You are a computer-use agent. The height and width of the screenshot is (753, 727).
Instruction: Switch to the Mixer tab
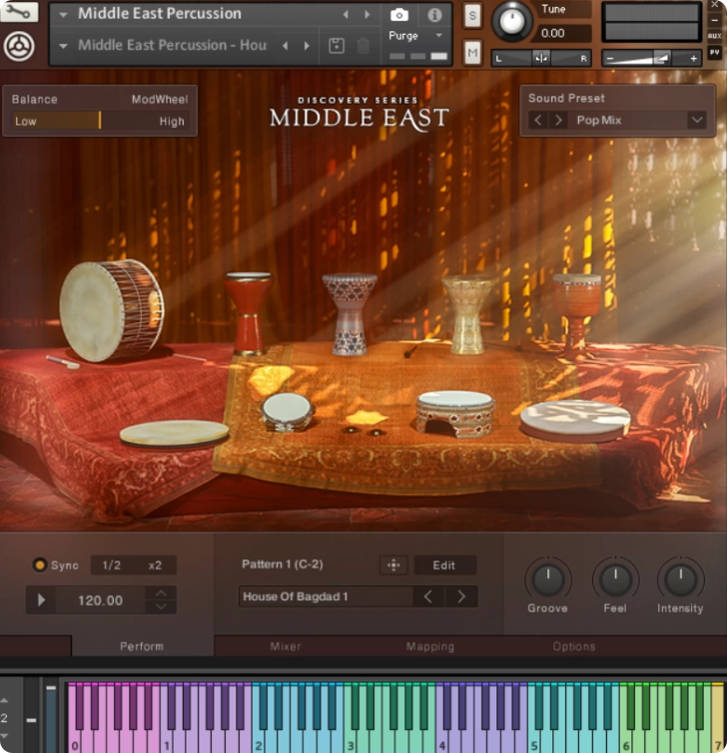(286, 646)
